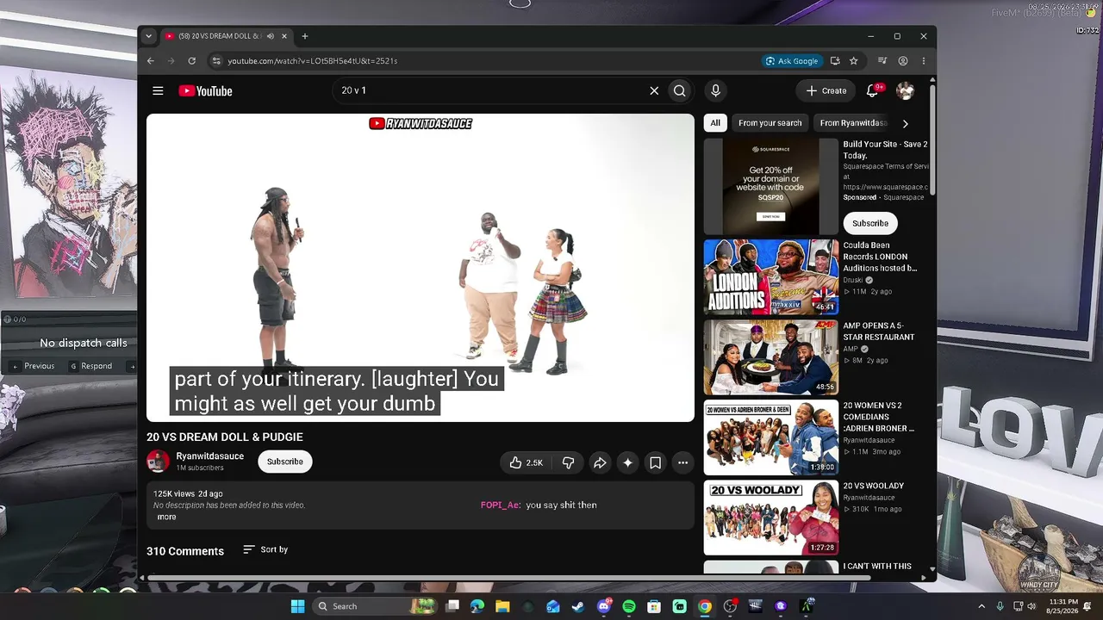Select the All filter chip

(715, 123)
